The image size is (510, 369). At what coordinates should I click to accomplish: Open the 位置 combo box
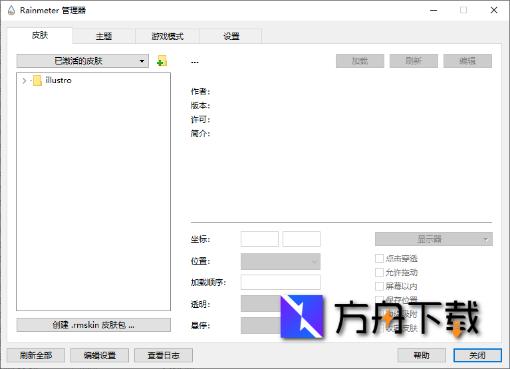click(x=281, y=261)
